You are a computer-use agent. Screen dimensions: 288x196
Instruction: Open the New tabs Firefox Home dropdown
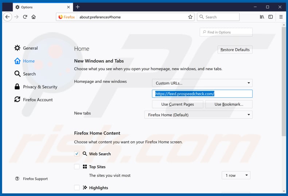[x=198, y=115]
